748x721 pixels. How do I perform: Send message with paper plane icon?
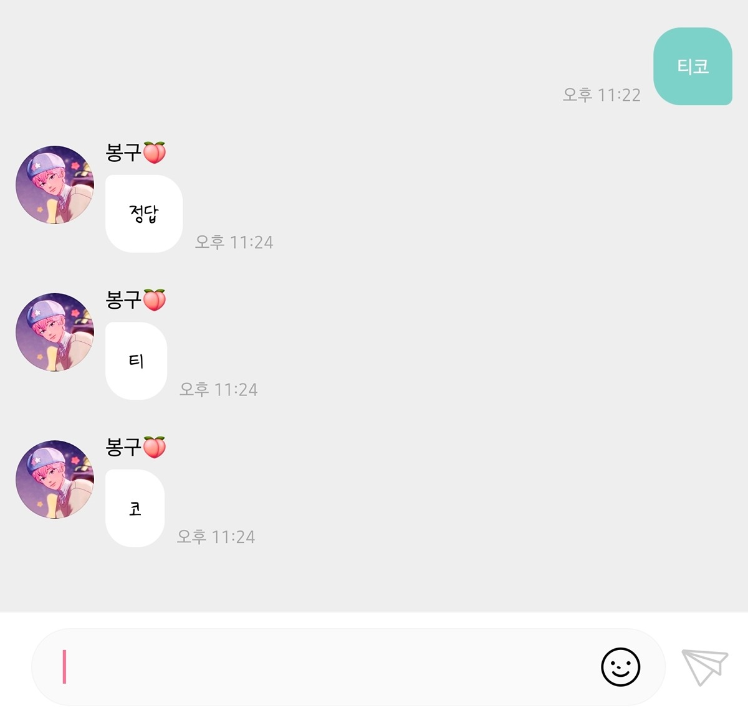click(x=705, y=667)
